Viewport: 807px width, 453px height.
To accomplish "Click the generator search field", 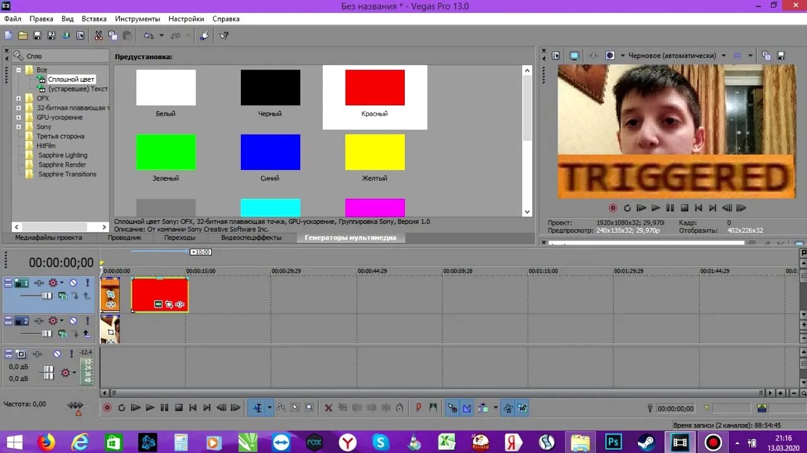I will tap(61, 56).
